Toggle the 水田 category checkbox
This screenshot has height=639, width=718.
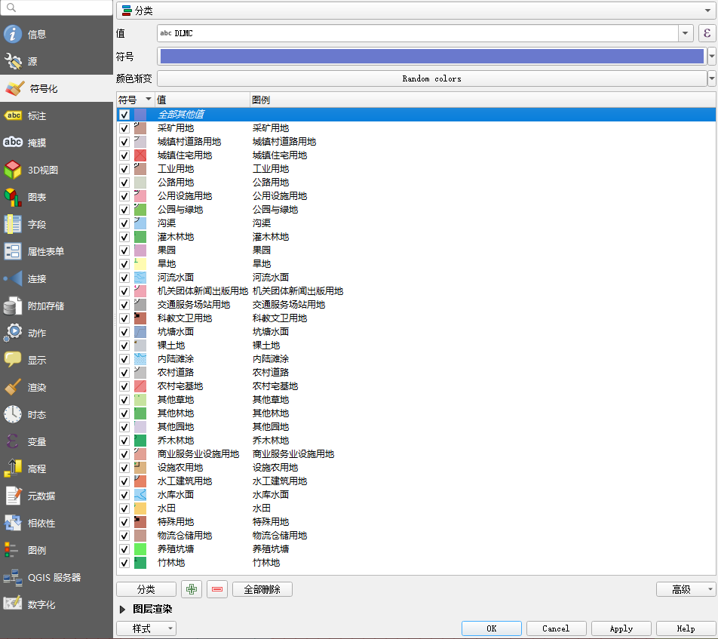(x=124, y=508)
